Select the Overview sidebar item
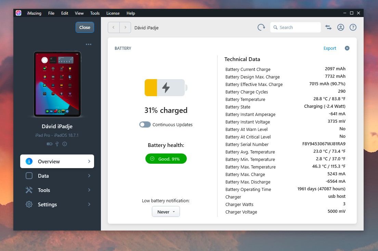This screenshot has width=378, height=251. 57,161
